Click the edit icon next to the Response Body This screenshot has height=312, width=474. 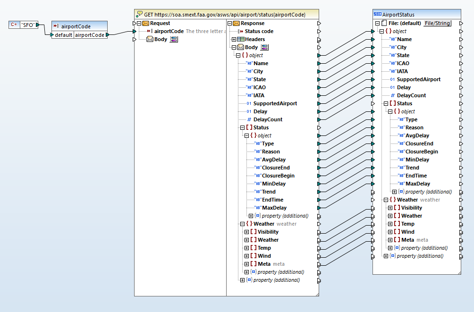[x=265, y=47]
